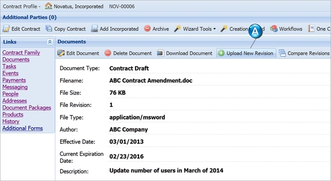Choose Compare Revisions option
The width and height of the screenshot is (331, 181).
[304, 53]
